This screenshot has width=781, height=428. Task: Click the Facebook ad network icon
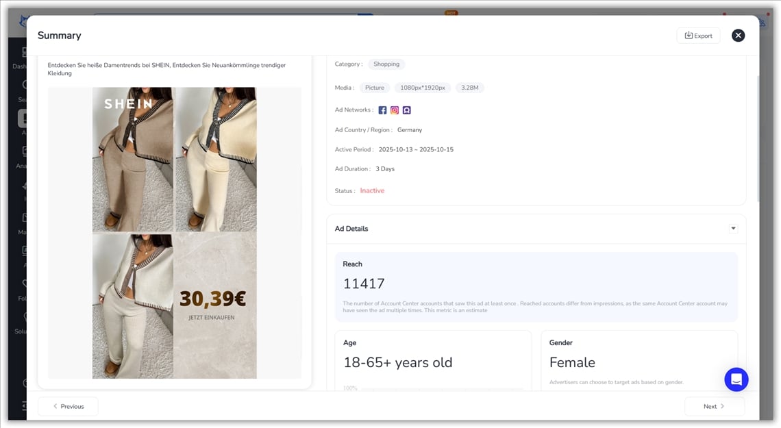click(x=382, y=110)
